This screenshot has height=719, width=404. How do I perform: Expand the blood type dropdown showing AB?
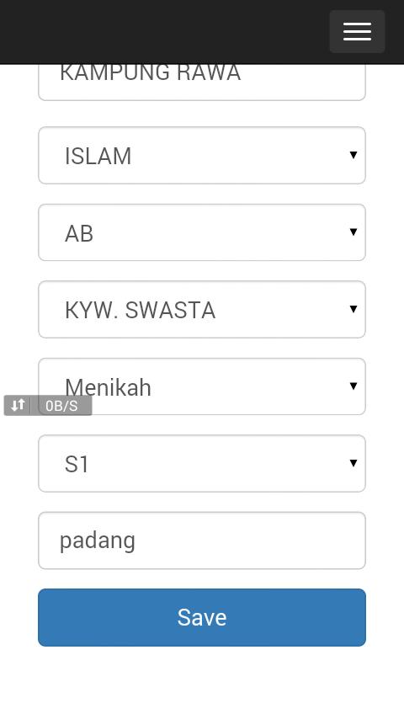point(202,232)
